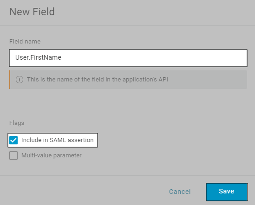255x205 pixels.
Task: Click the 'User.FirstName' text in the input
Action: (x=38, y=57)
